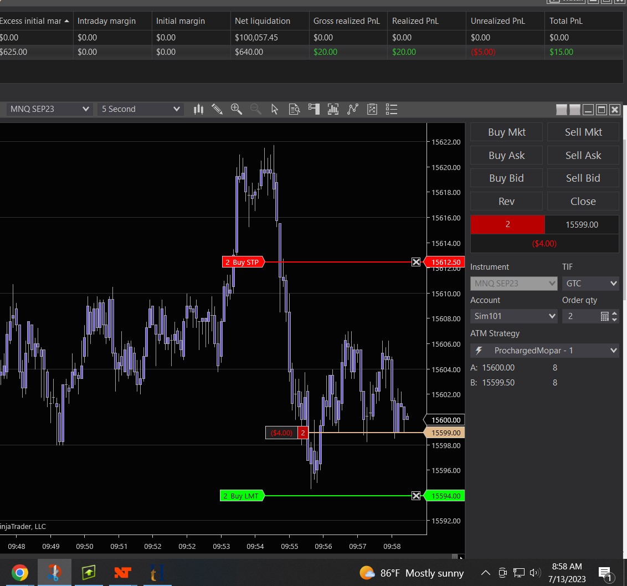
Task: Open the Strategies line-node icon
Action: [x=352, y=109]
